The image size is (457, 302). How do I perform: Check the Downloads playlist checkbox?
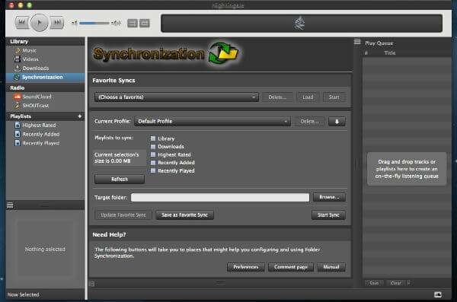[153, 147]
